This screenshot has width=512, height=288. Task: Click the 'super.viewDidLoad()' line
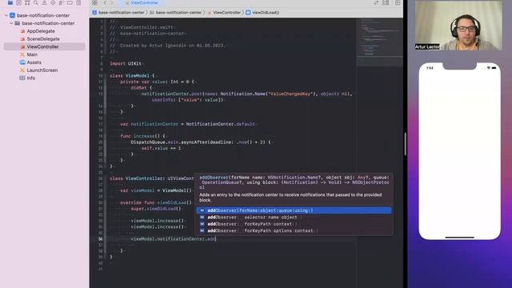156,209
